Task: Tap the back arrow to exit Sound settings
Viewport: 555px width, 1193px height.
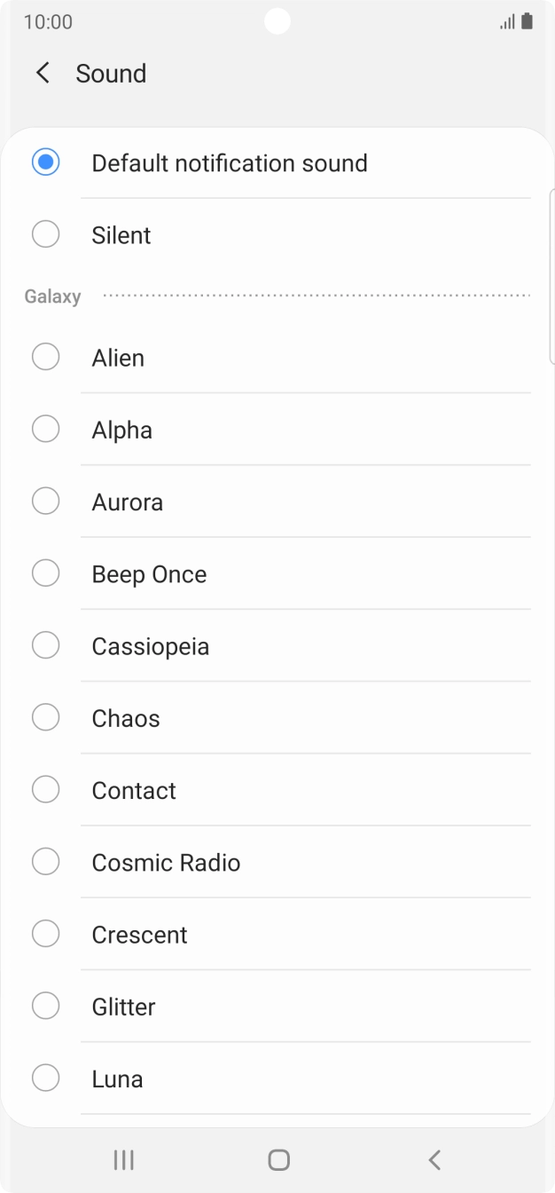Action: pyautogui.click(x=42, y=73)
